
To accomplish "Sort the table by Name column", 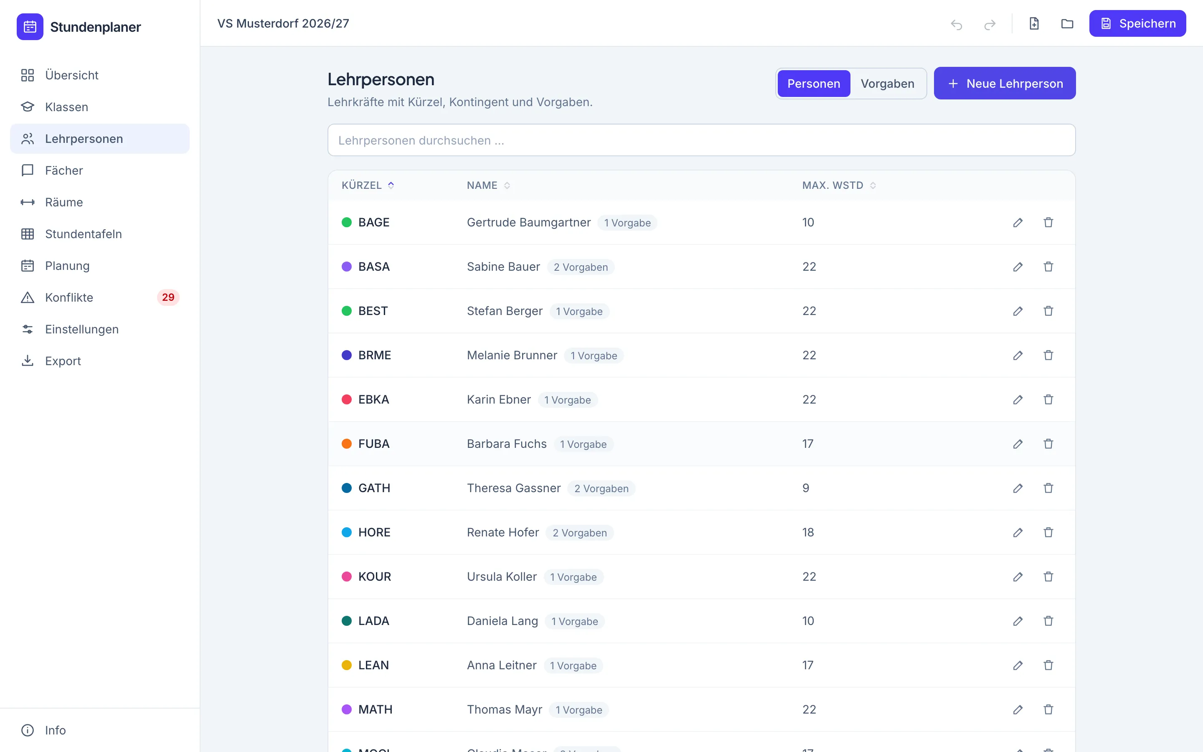I will pos(488,185).
